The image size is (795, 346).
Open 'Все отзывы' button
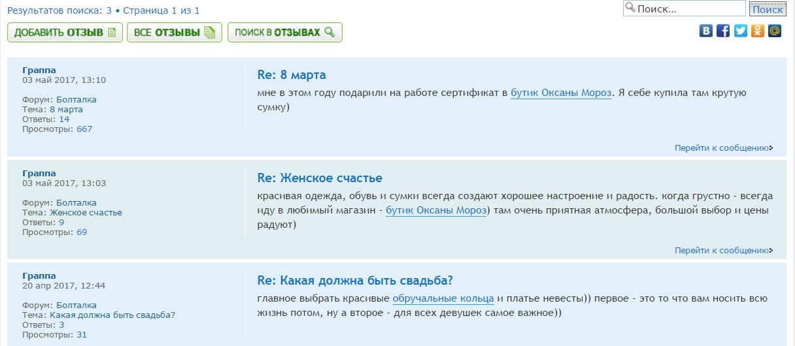pyautogui.click(x=175, y=33)
